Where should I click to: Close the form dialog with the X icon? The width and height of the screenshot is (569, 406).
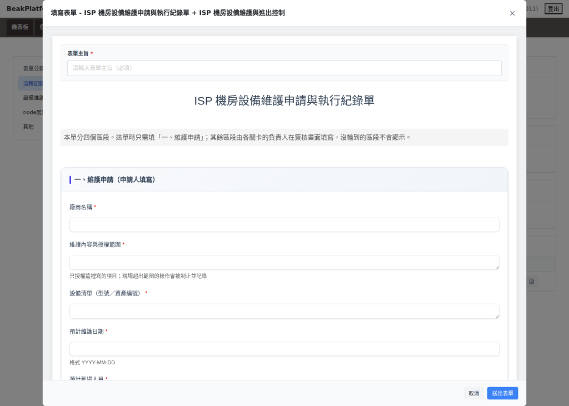coord(512,13)
